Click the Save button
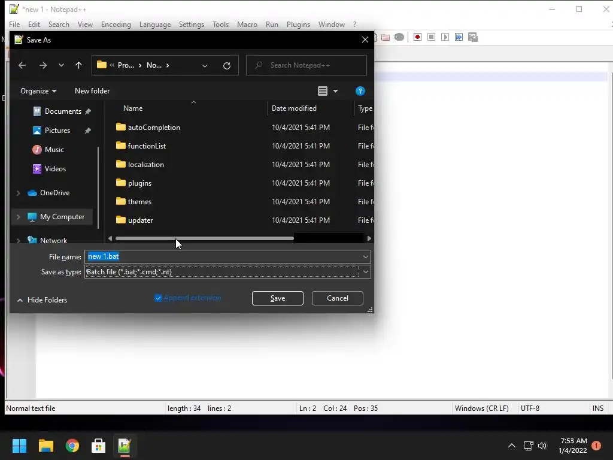Viewport: 613px width, 460px height. 278,298
